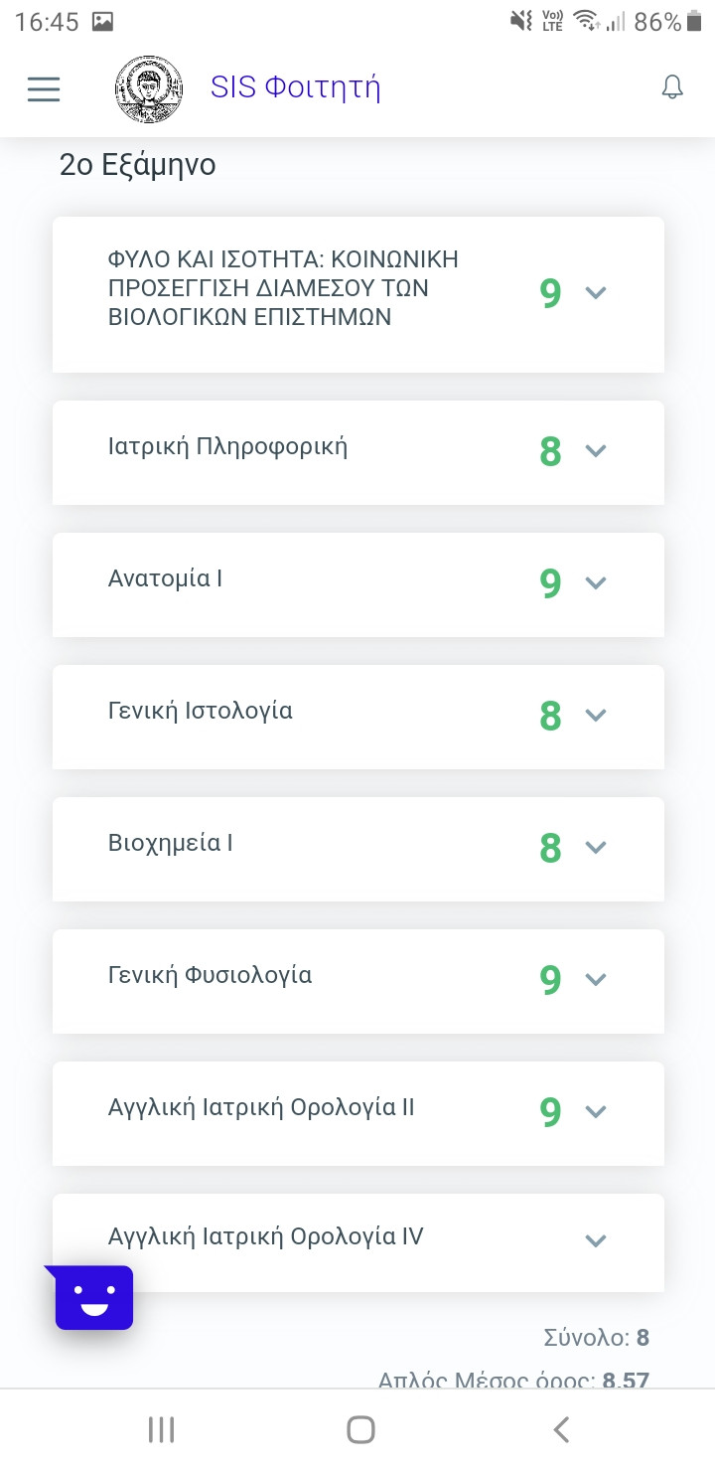Tap the Βιοχημεία I course title

pyautogui.click(x=170, y=843)
